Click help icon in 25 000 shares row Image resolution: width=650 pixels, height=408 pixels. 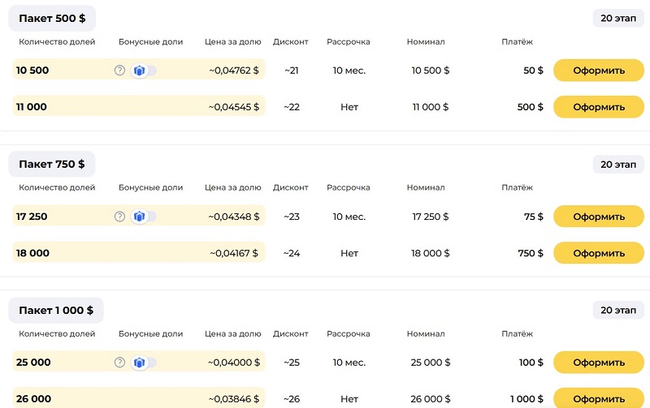pos(119,363)
